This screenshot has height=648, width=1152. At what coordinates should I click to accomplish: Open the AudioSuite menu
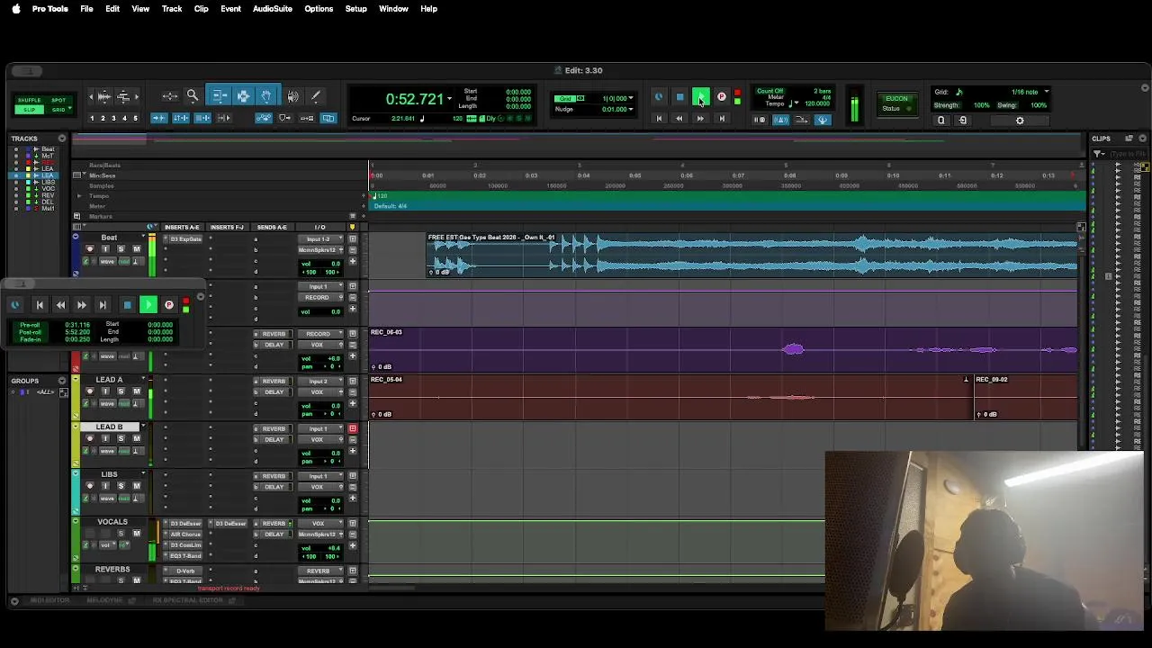(x=272, y=9)
